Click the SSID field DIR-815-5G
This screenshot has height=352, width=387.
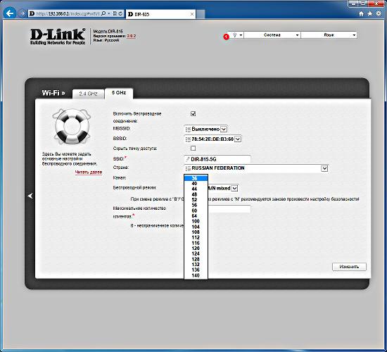pos(217,159)
